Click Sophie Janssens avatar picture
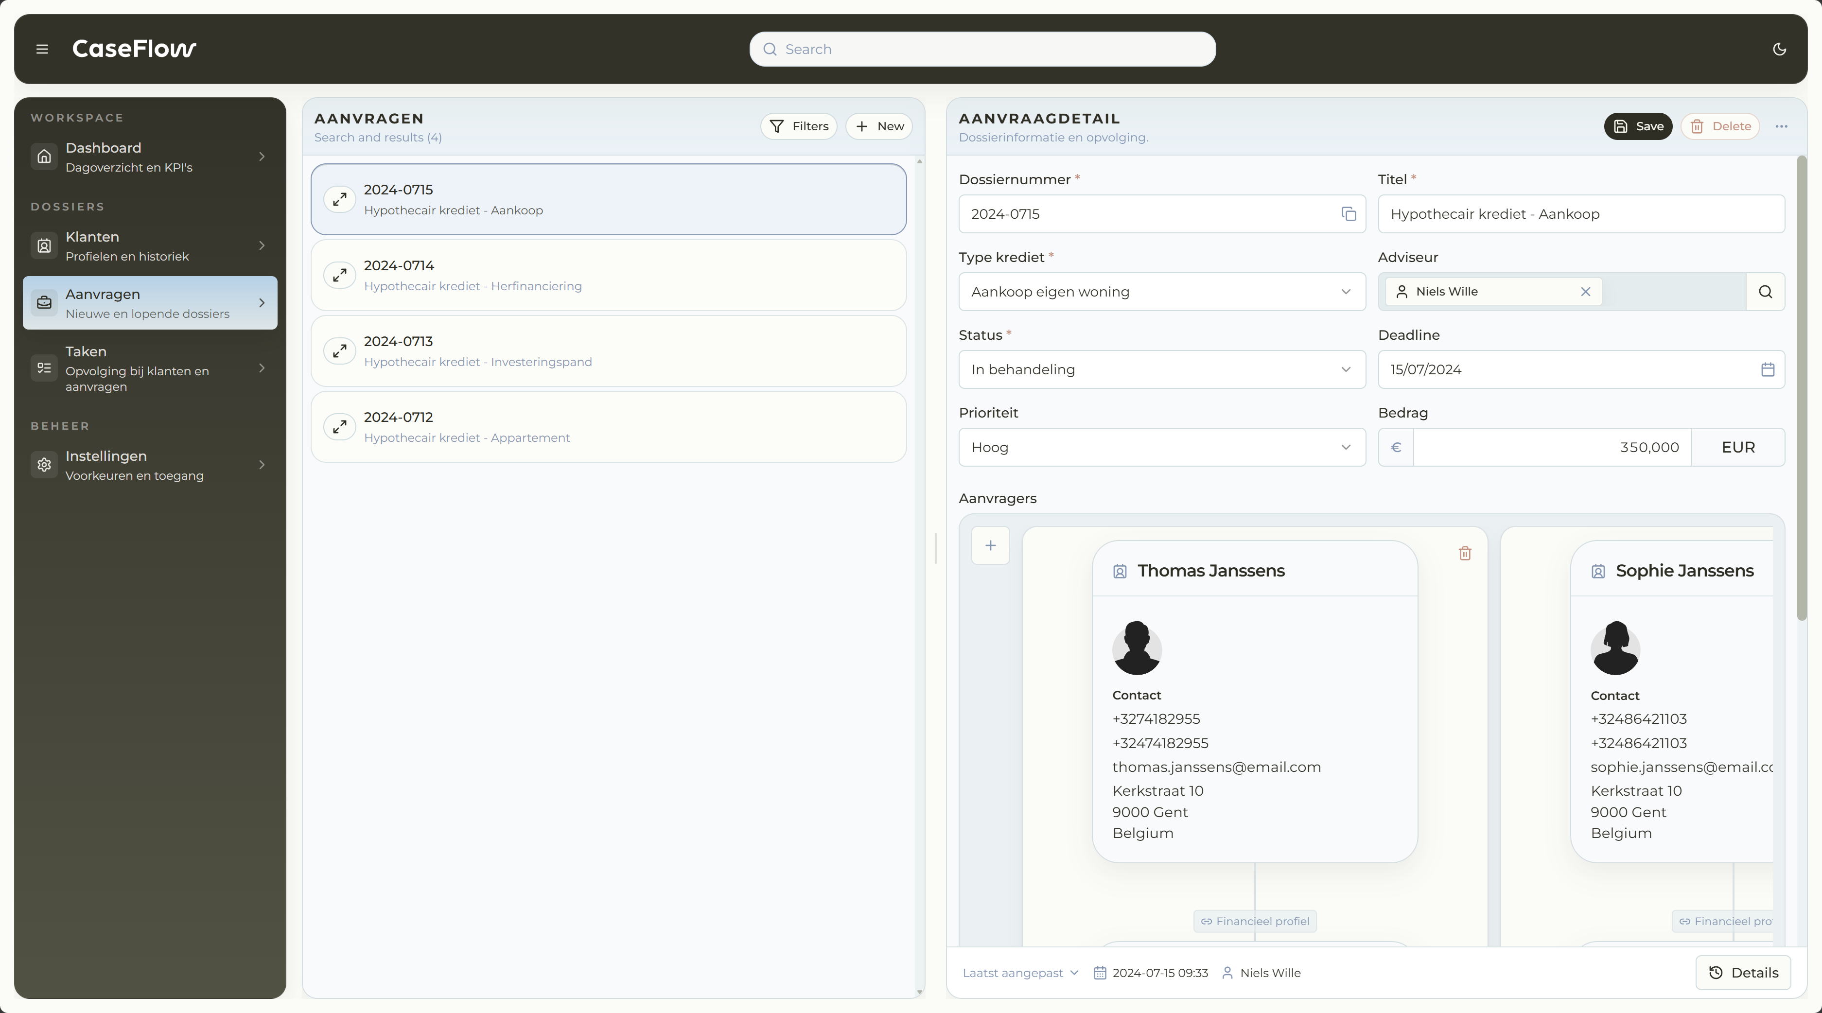This screenshot has width=1822, height=1013. 1615,649
